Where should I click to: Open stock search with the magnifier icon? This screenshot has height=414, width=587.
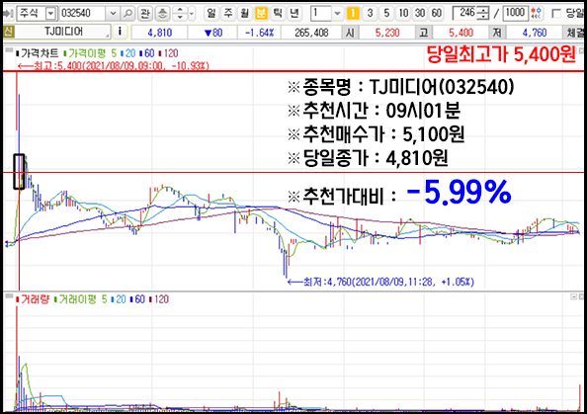pyautogui.click(x=128, y=14)
